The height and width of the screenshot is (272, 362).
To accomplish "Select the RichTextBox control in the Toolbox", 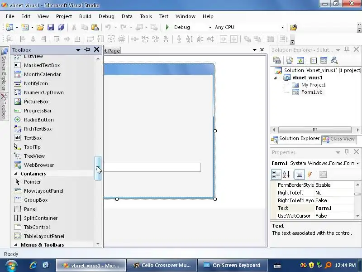I will [38, 129].
